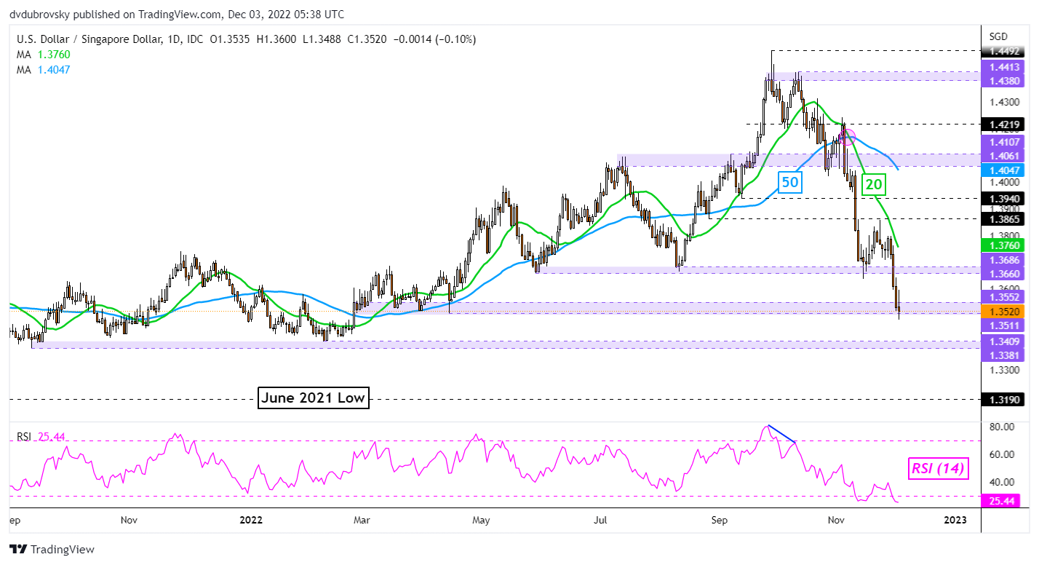Click the pink crossover circle marker on chart
Image resolution: width=1039 pixels, height=565 pixels.
pyautogui.click(x=846, y=136)
